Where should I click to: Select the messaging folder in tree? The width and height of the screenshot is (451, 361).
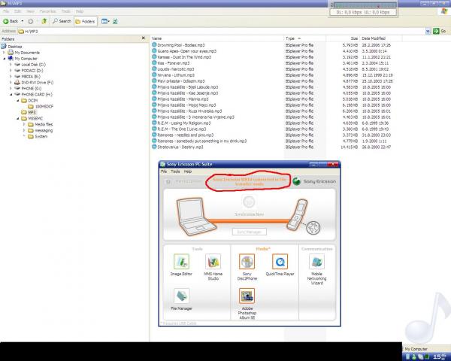point(44,130)
